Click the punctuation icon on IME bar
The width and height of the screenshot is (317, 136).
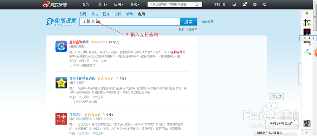(314, 38)
